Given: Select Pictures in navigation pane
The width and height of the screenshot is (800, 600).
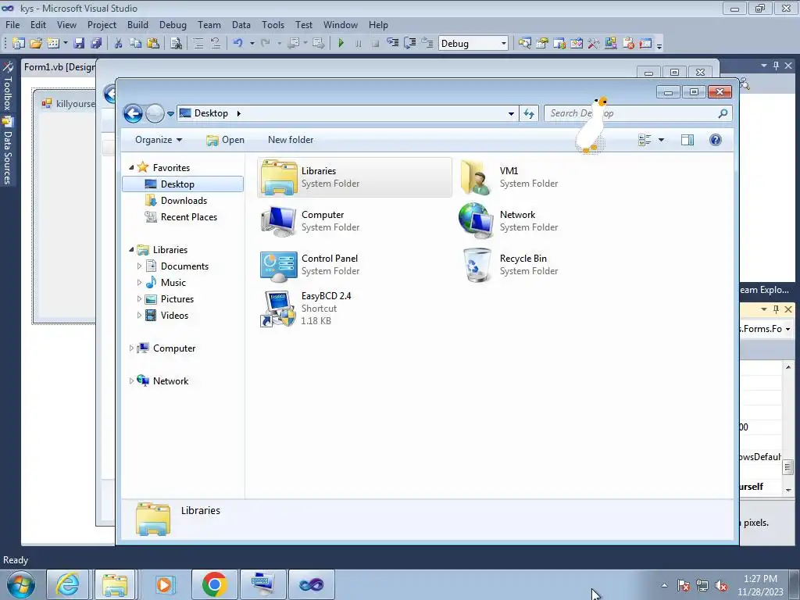Looking at the screenshot, I should pyautogui.click(x=177, y=299).
